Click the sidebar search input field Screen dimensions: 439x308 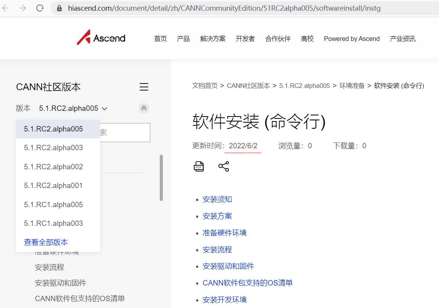tap(125, 132)
